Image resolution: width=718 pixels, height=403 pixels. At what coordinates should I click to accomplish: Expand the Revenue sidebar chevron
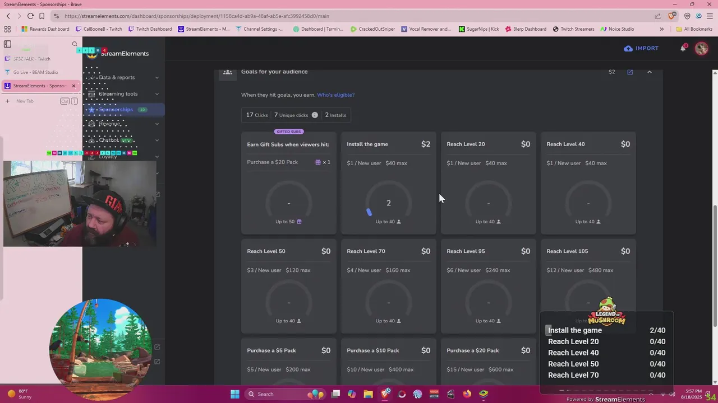point(157,124)
